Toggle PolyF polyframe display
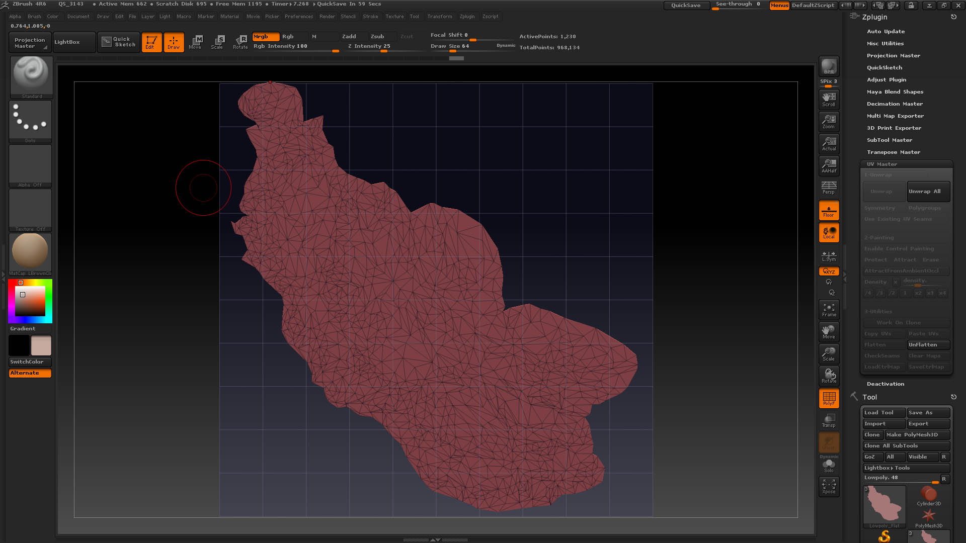 coord(829,398)
